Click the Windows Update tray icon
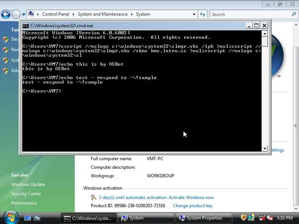Viewport: 299px width, 224px height. pyautogui.click(x=251, y=218)
